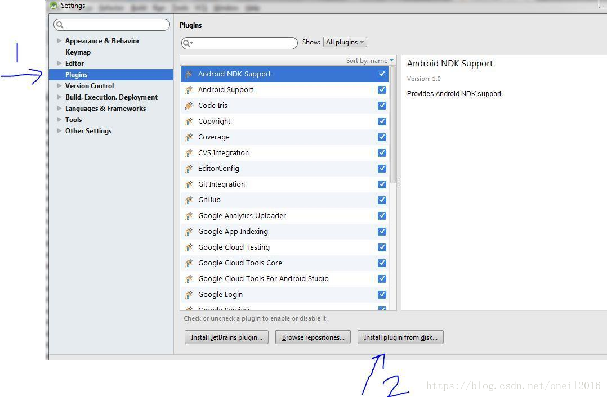Click the Google Cloud Tools Core plugin icon
607x397 pixels.
tap(189, 263)
